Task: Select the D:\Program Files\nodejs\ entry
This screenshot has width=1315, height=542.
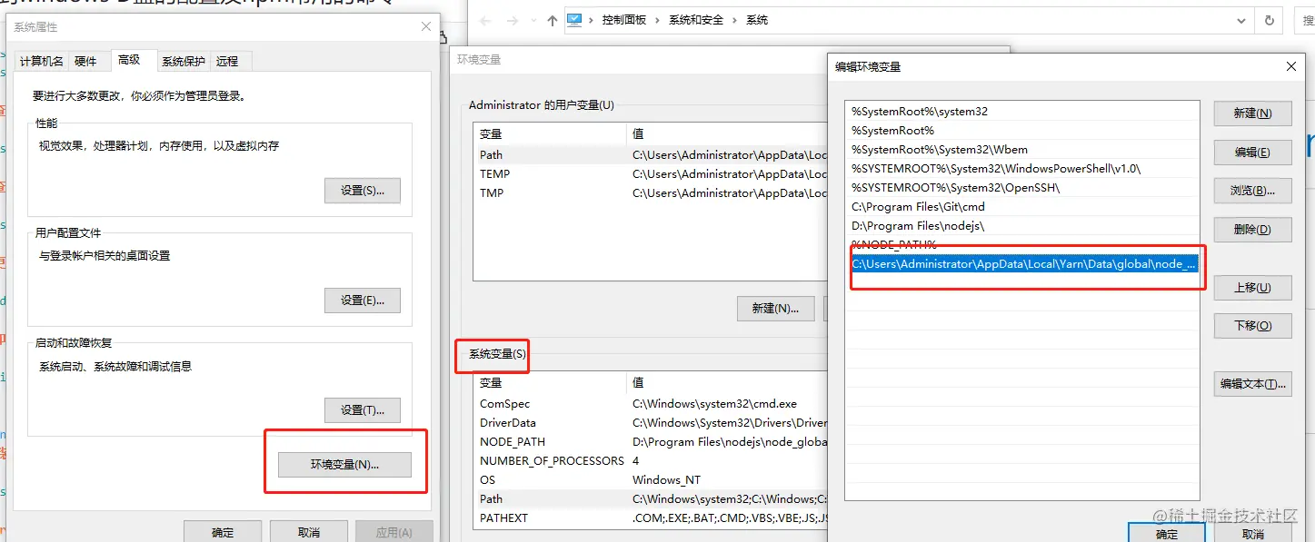Action: tap(1022, 225)
